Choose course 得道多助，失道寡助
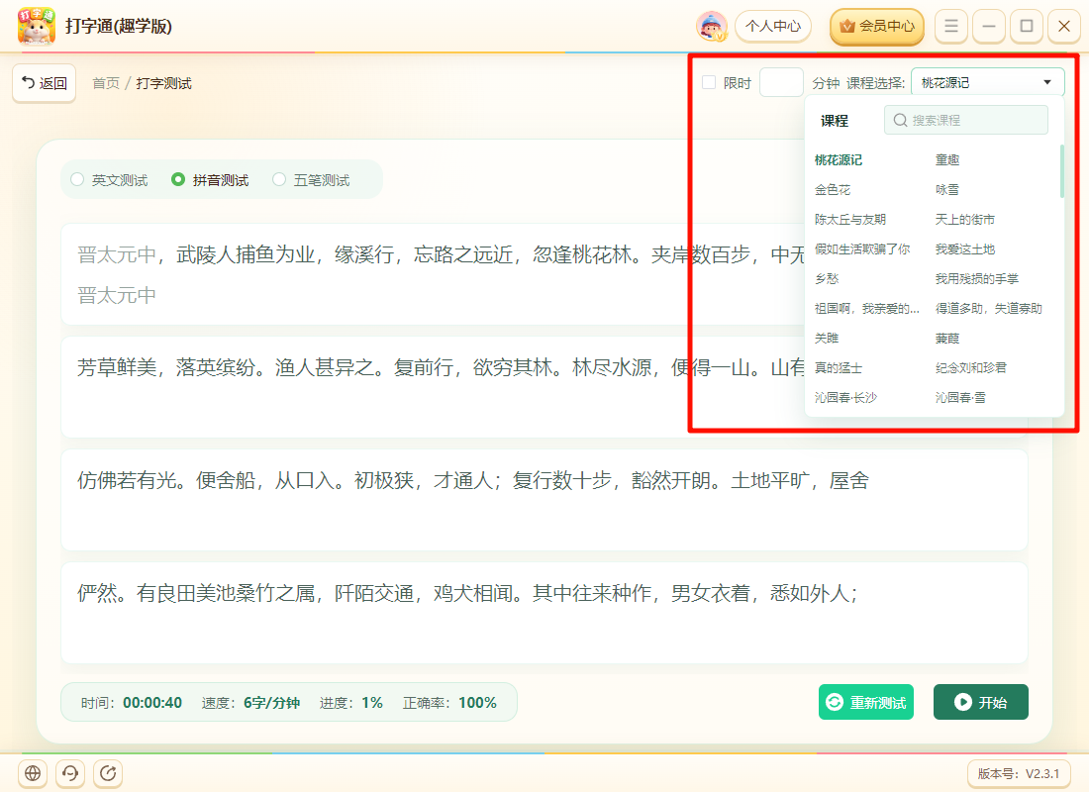Screen dimensions: 1089x792 point(988,309)
